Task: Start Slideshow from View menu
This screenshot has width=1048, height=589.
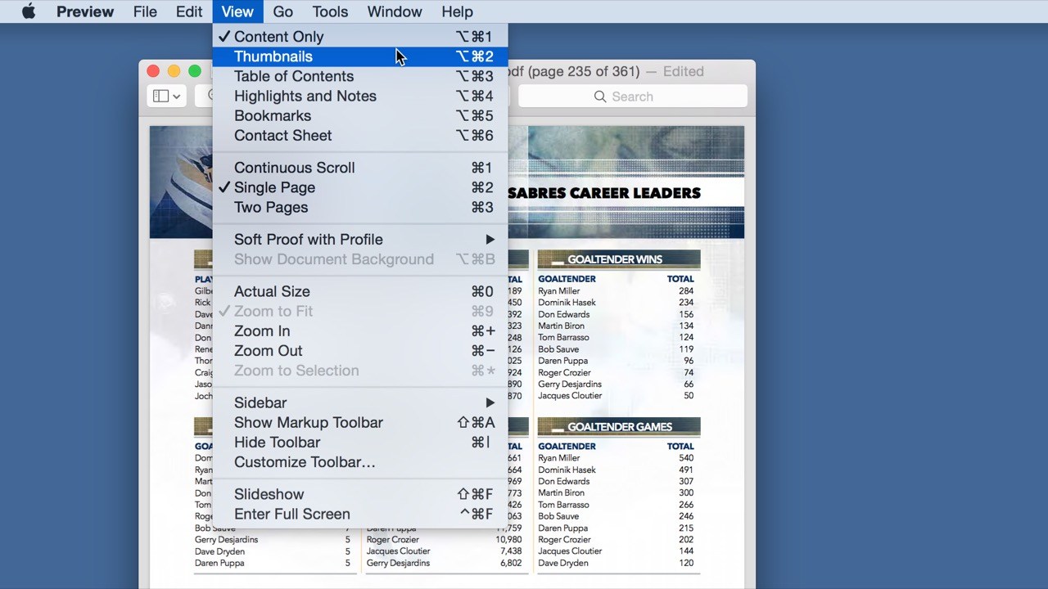Action: (x=360, y=494)
